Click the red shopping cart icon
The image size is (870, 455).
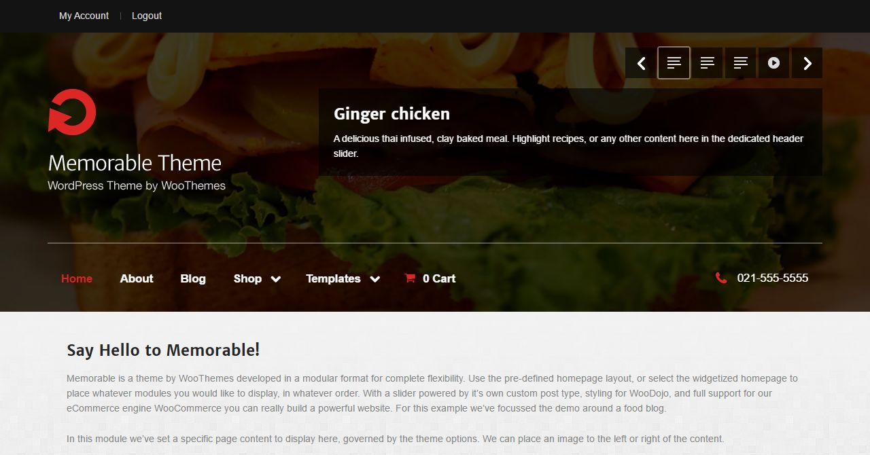point(410,278)
